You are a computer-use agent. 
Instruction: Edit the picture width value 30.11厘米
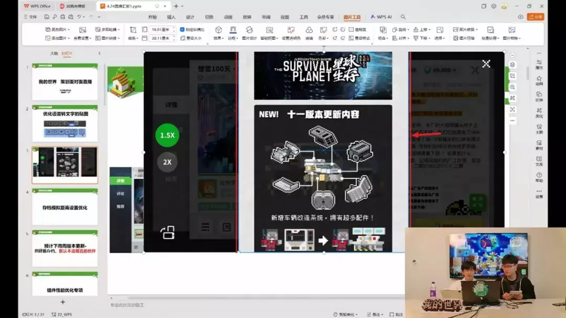click(161, 38)
